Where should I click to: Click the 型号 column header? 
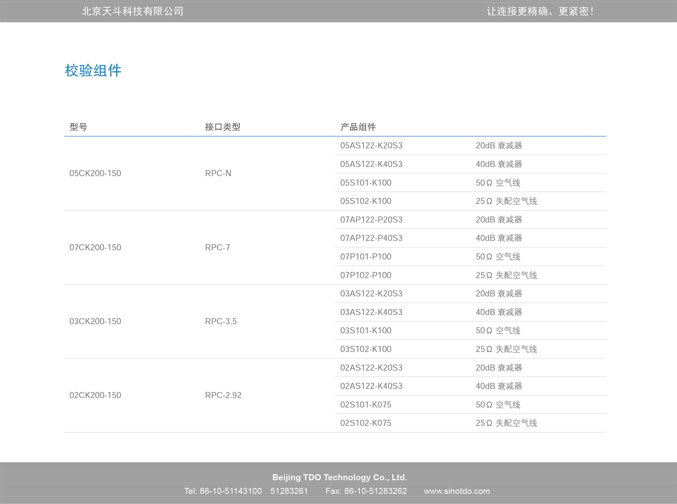click(x=79, y=127)
